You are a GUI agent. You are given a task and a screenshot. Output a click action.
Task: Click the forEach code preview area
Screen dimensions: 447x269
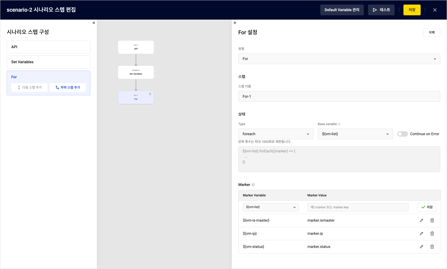[x=339, y=159]
